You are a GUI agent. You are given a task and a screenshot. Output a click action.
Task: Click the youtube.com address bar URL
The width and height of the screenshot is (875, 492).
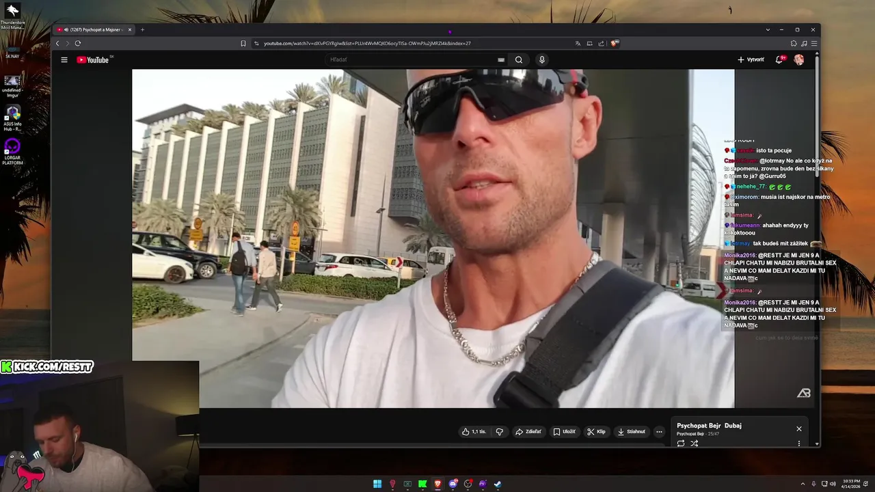367,43
